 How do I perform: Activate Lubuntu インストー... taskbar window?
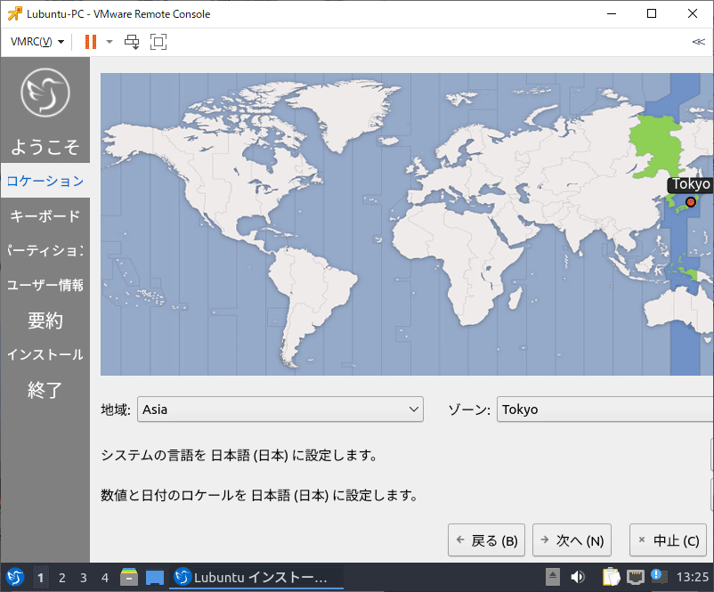click(256, 578)
